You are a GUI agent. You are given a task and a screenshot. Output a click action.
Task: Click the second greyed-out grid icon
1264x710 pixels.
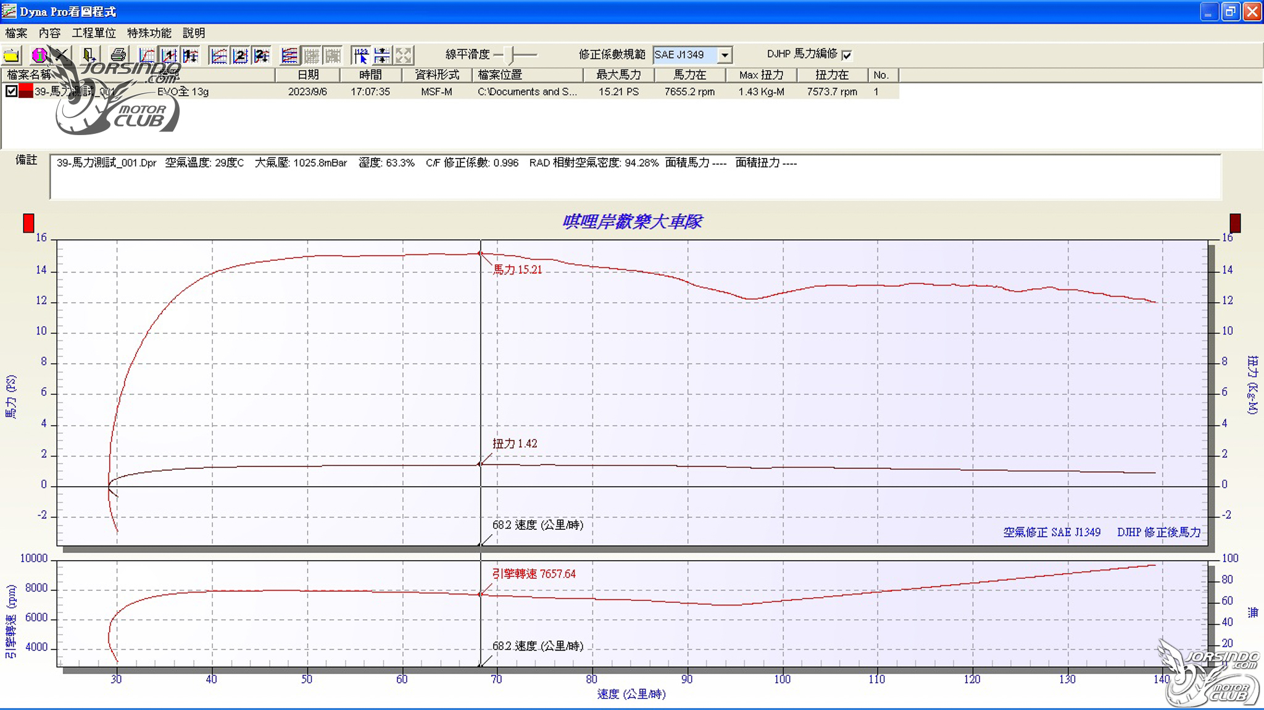pos(333,56)
